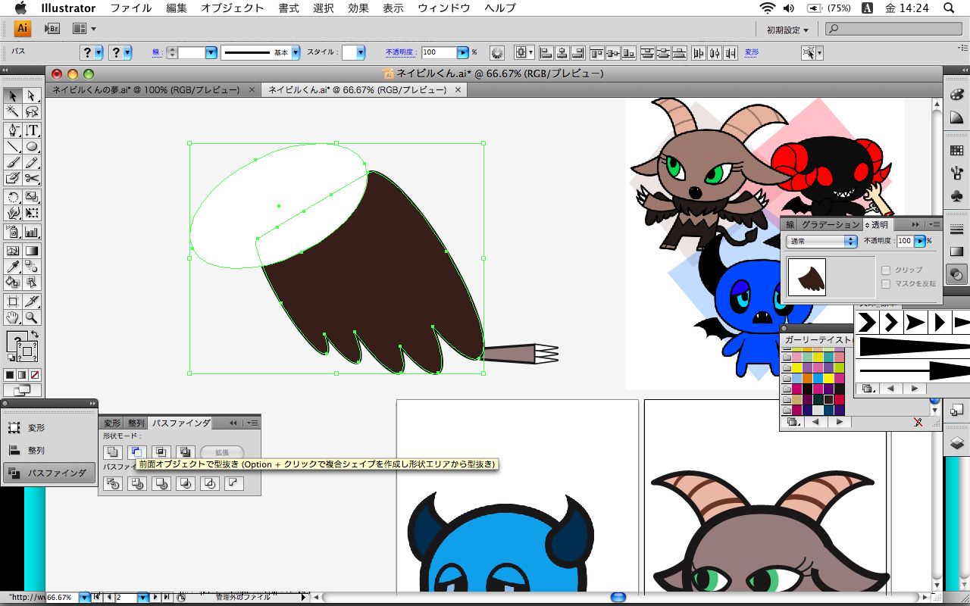This screenshot has width=970, height=606.
Task: Select the Rotate tool
Action: coord(13,198)
